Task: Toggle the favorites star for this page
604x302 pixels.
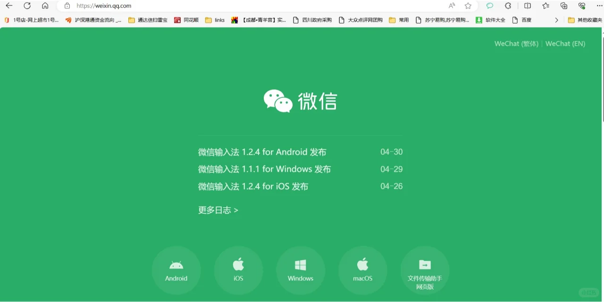Action: (468, 6)
